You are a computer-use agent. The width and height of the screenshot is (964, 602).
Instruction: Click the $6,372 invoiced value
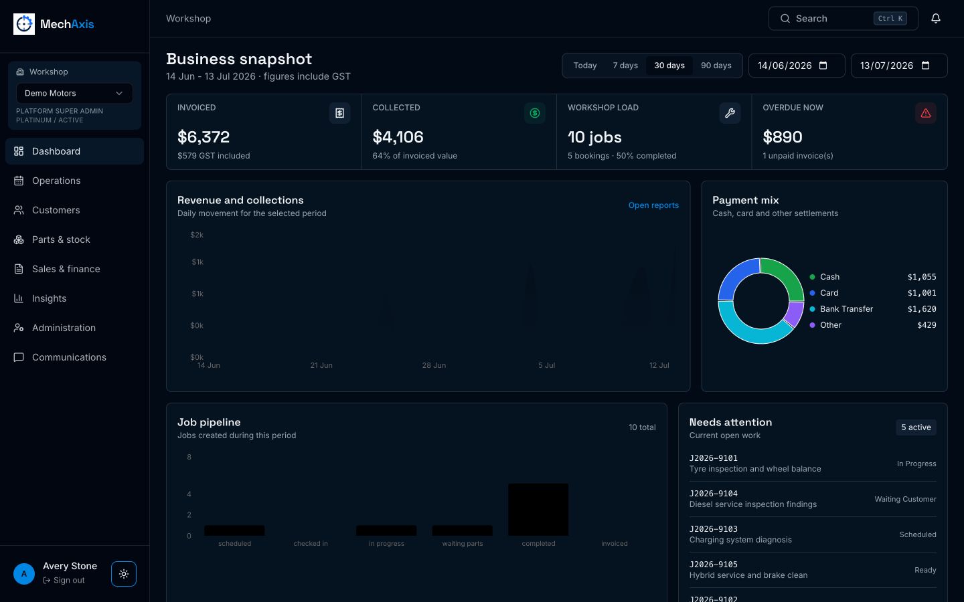204,137
